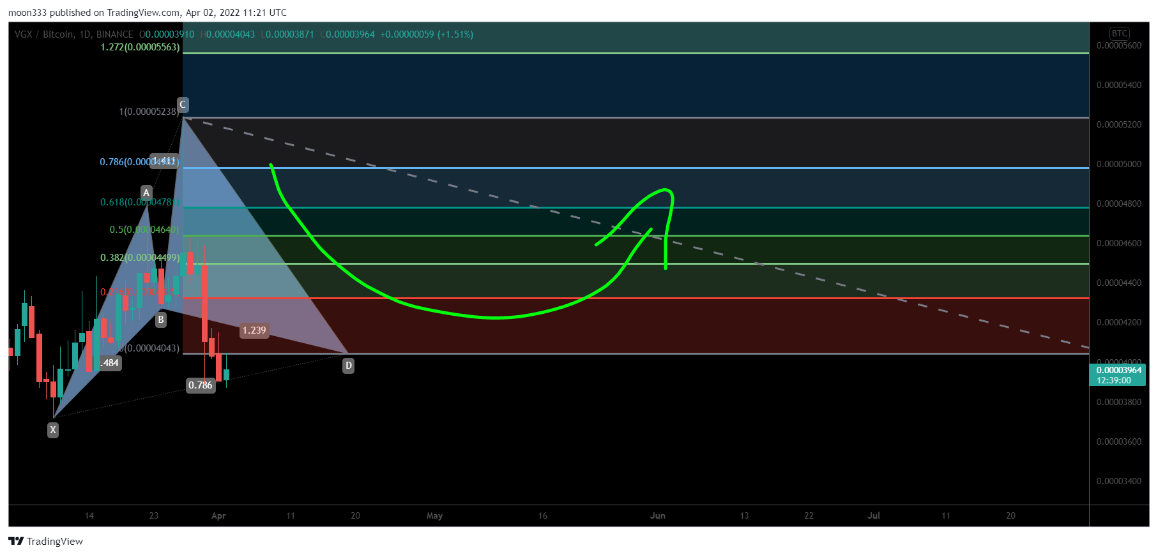Click the open value 0.00003910 in legend

(169, 34)
